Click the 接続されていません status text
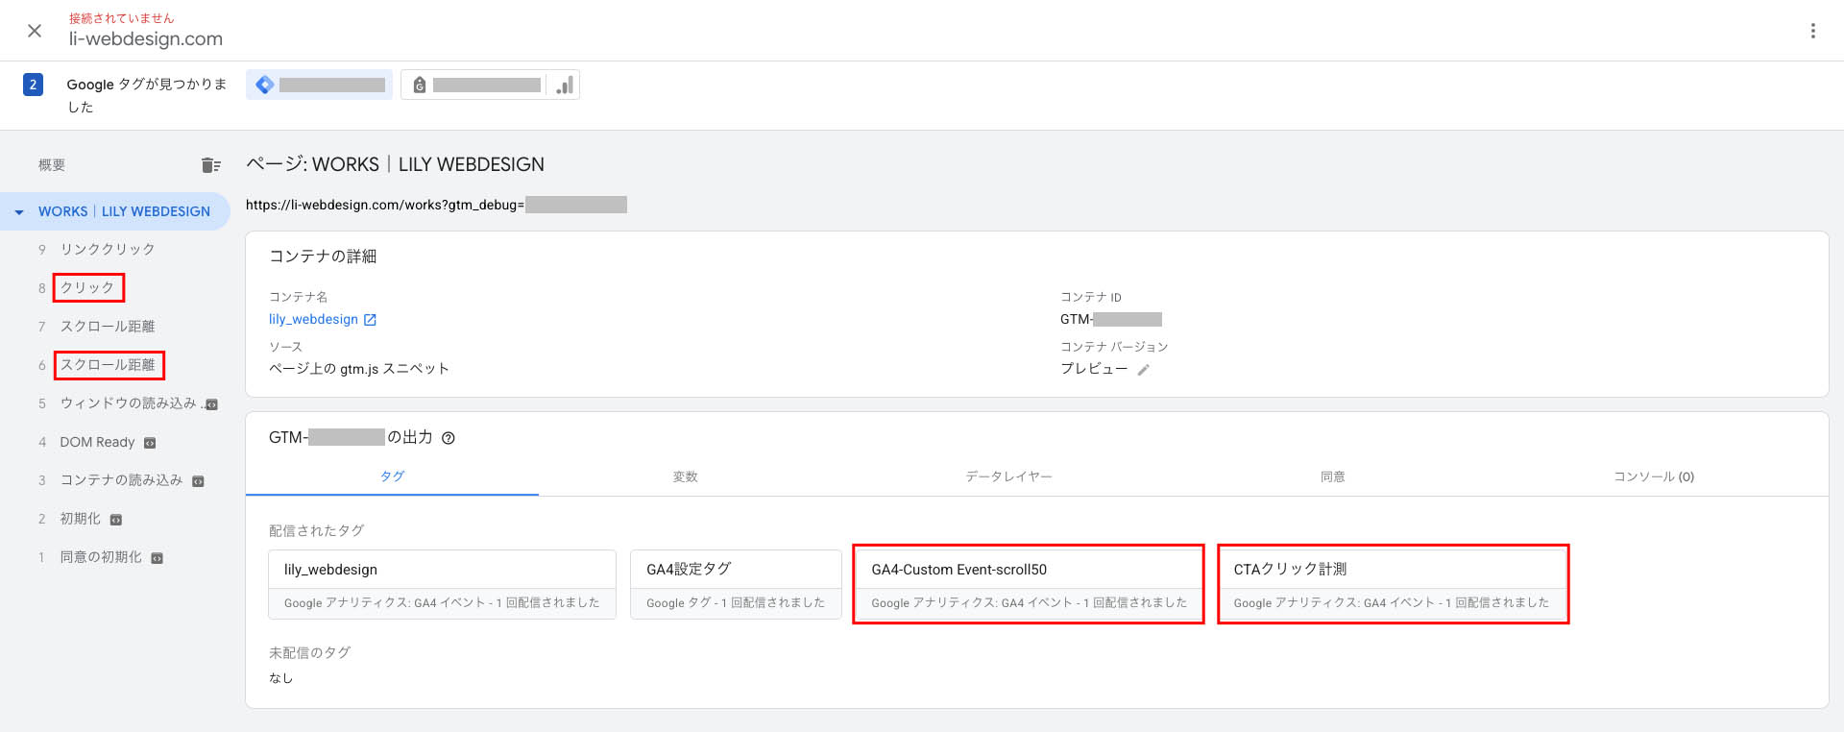Screen dimensions: 1844x732 pos(122,18)
